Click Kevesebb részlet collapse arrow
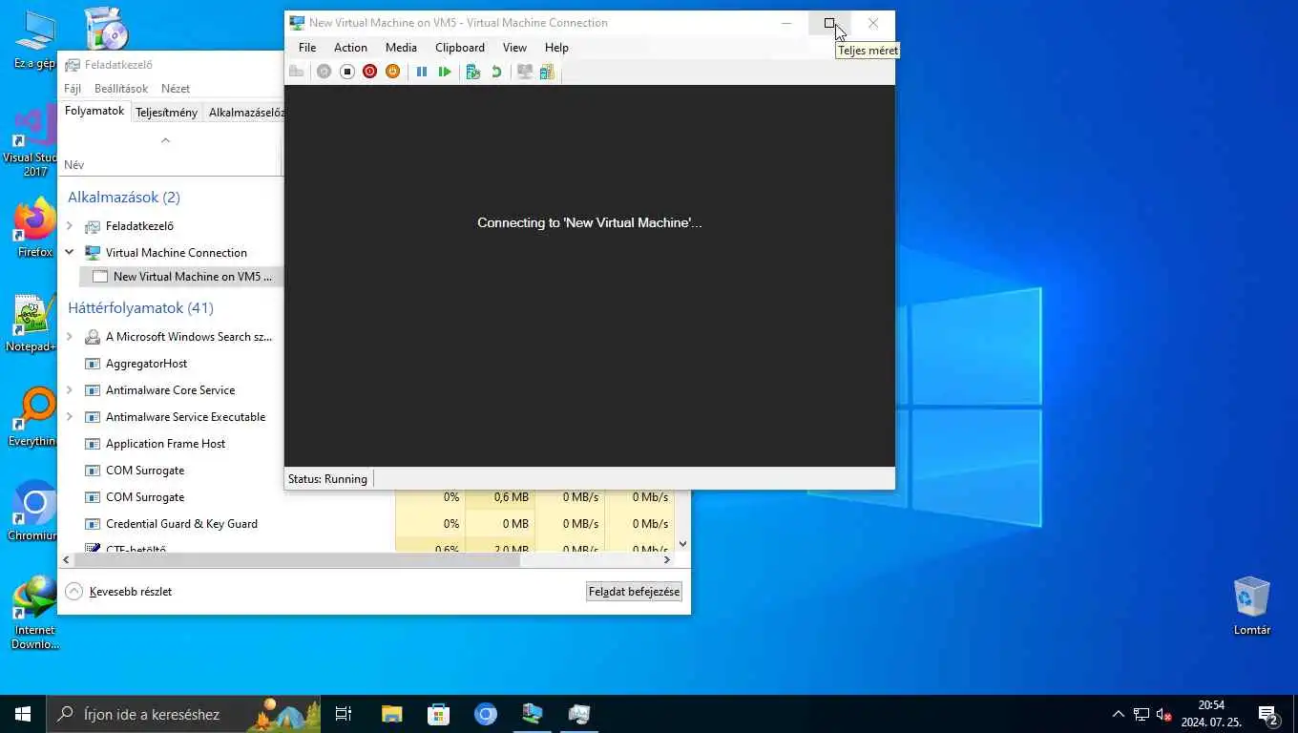The height and width of the screenshot is (733, 1298). tap(74, 592)
